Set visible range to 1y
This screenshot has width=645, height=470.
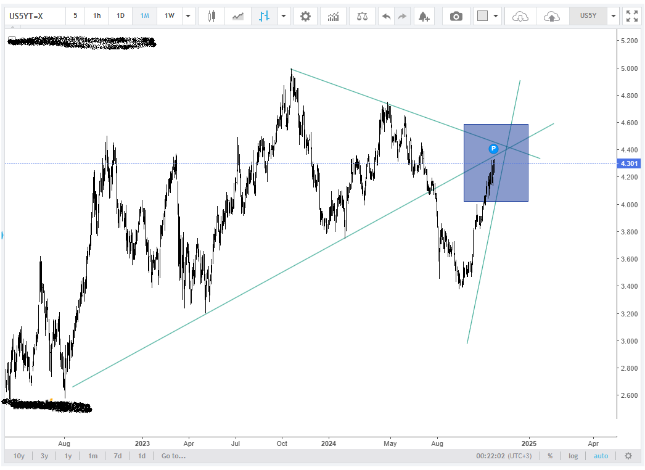[68, 456]
